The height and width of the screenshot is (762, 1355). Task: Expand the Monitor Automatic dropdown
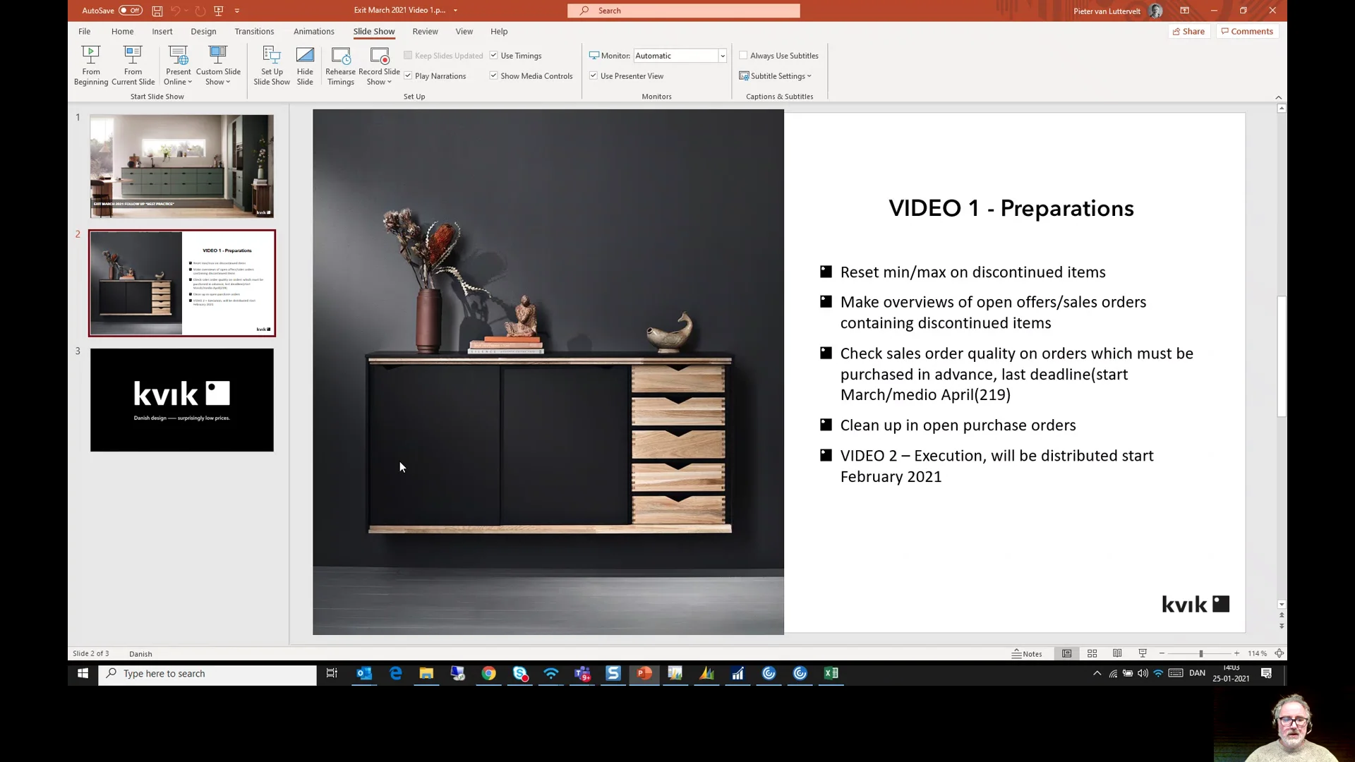[722, 55]
